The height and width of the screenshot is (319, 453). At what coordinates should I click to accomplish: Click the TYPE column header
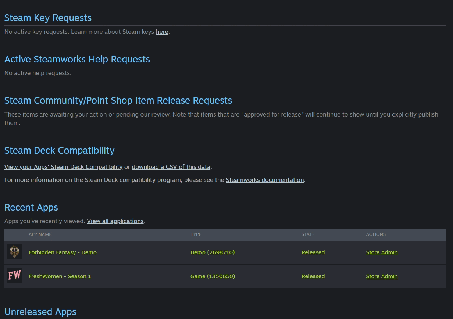tap(196, 234)
